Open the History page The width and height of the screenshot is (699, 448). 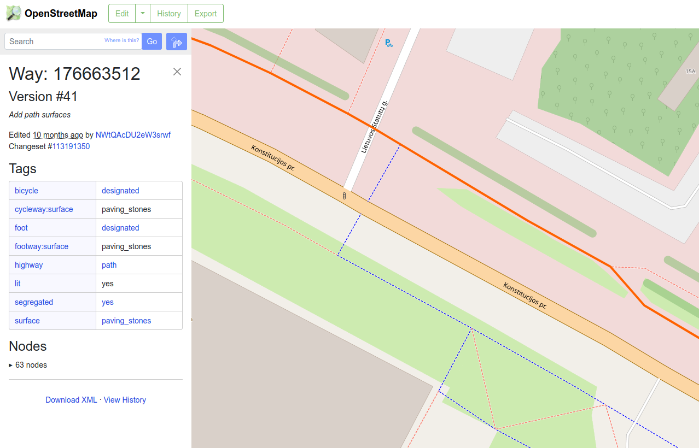coord(168,13)
